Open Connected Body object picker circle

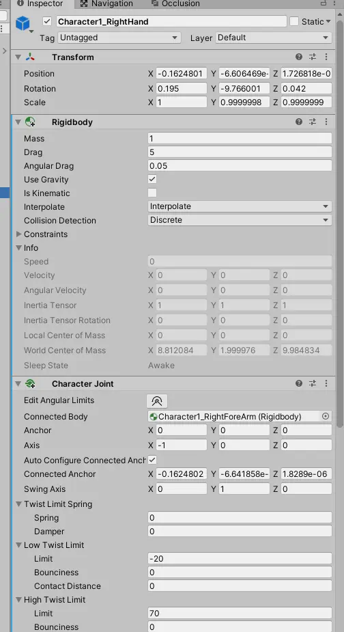point(326,416)
